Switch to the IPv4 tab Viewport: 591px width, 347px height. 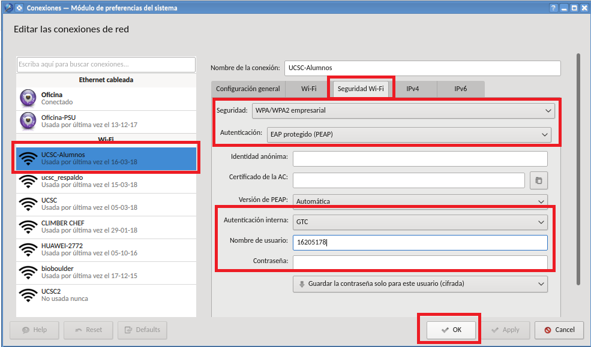414,88
